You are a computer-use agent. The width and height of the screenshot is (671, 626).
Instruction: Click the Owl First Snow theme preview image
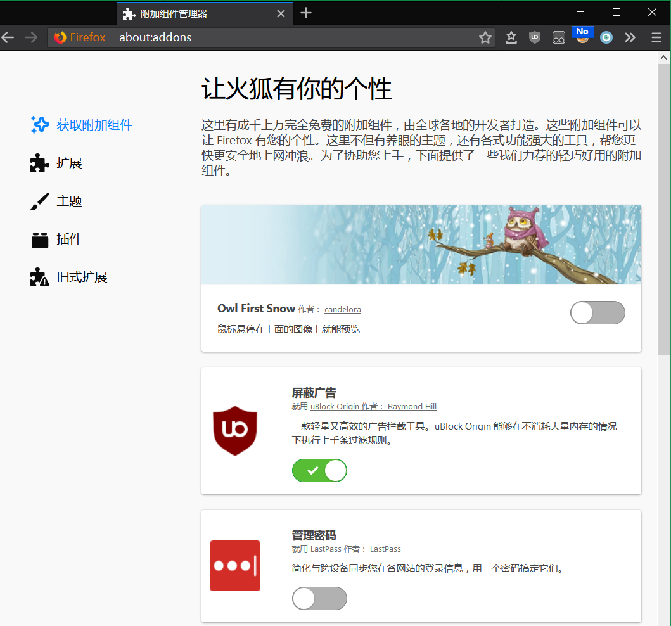pos(421,245)
